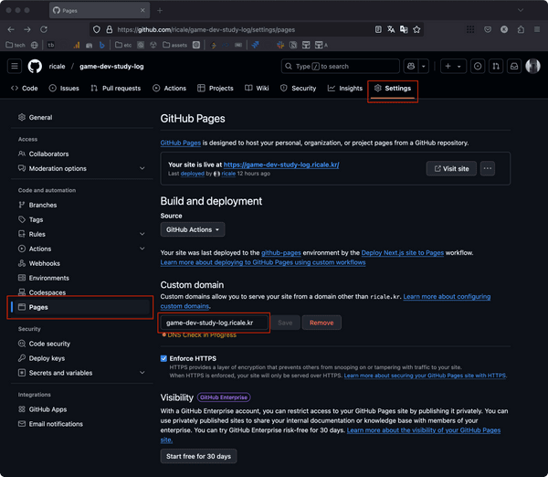Open the browser extensions puzzle icon
548x477 pixels.
click(521, 29)
